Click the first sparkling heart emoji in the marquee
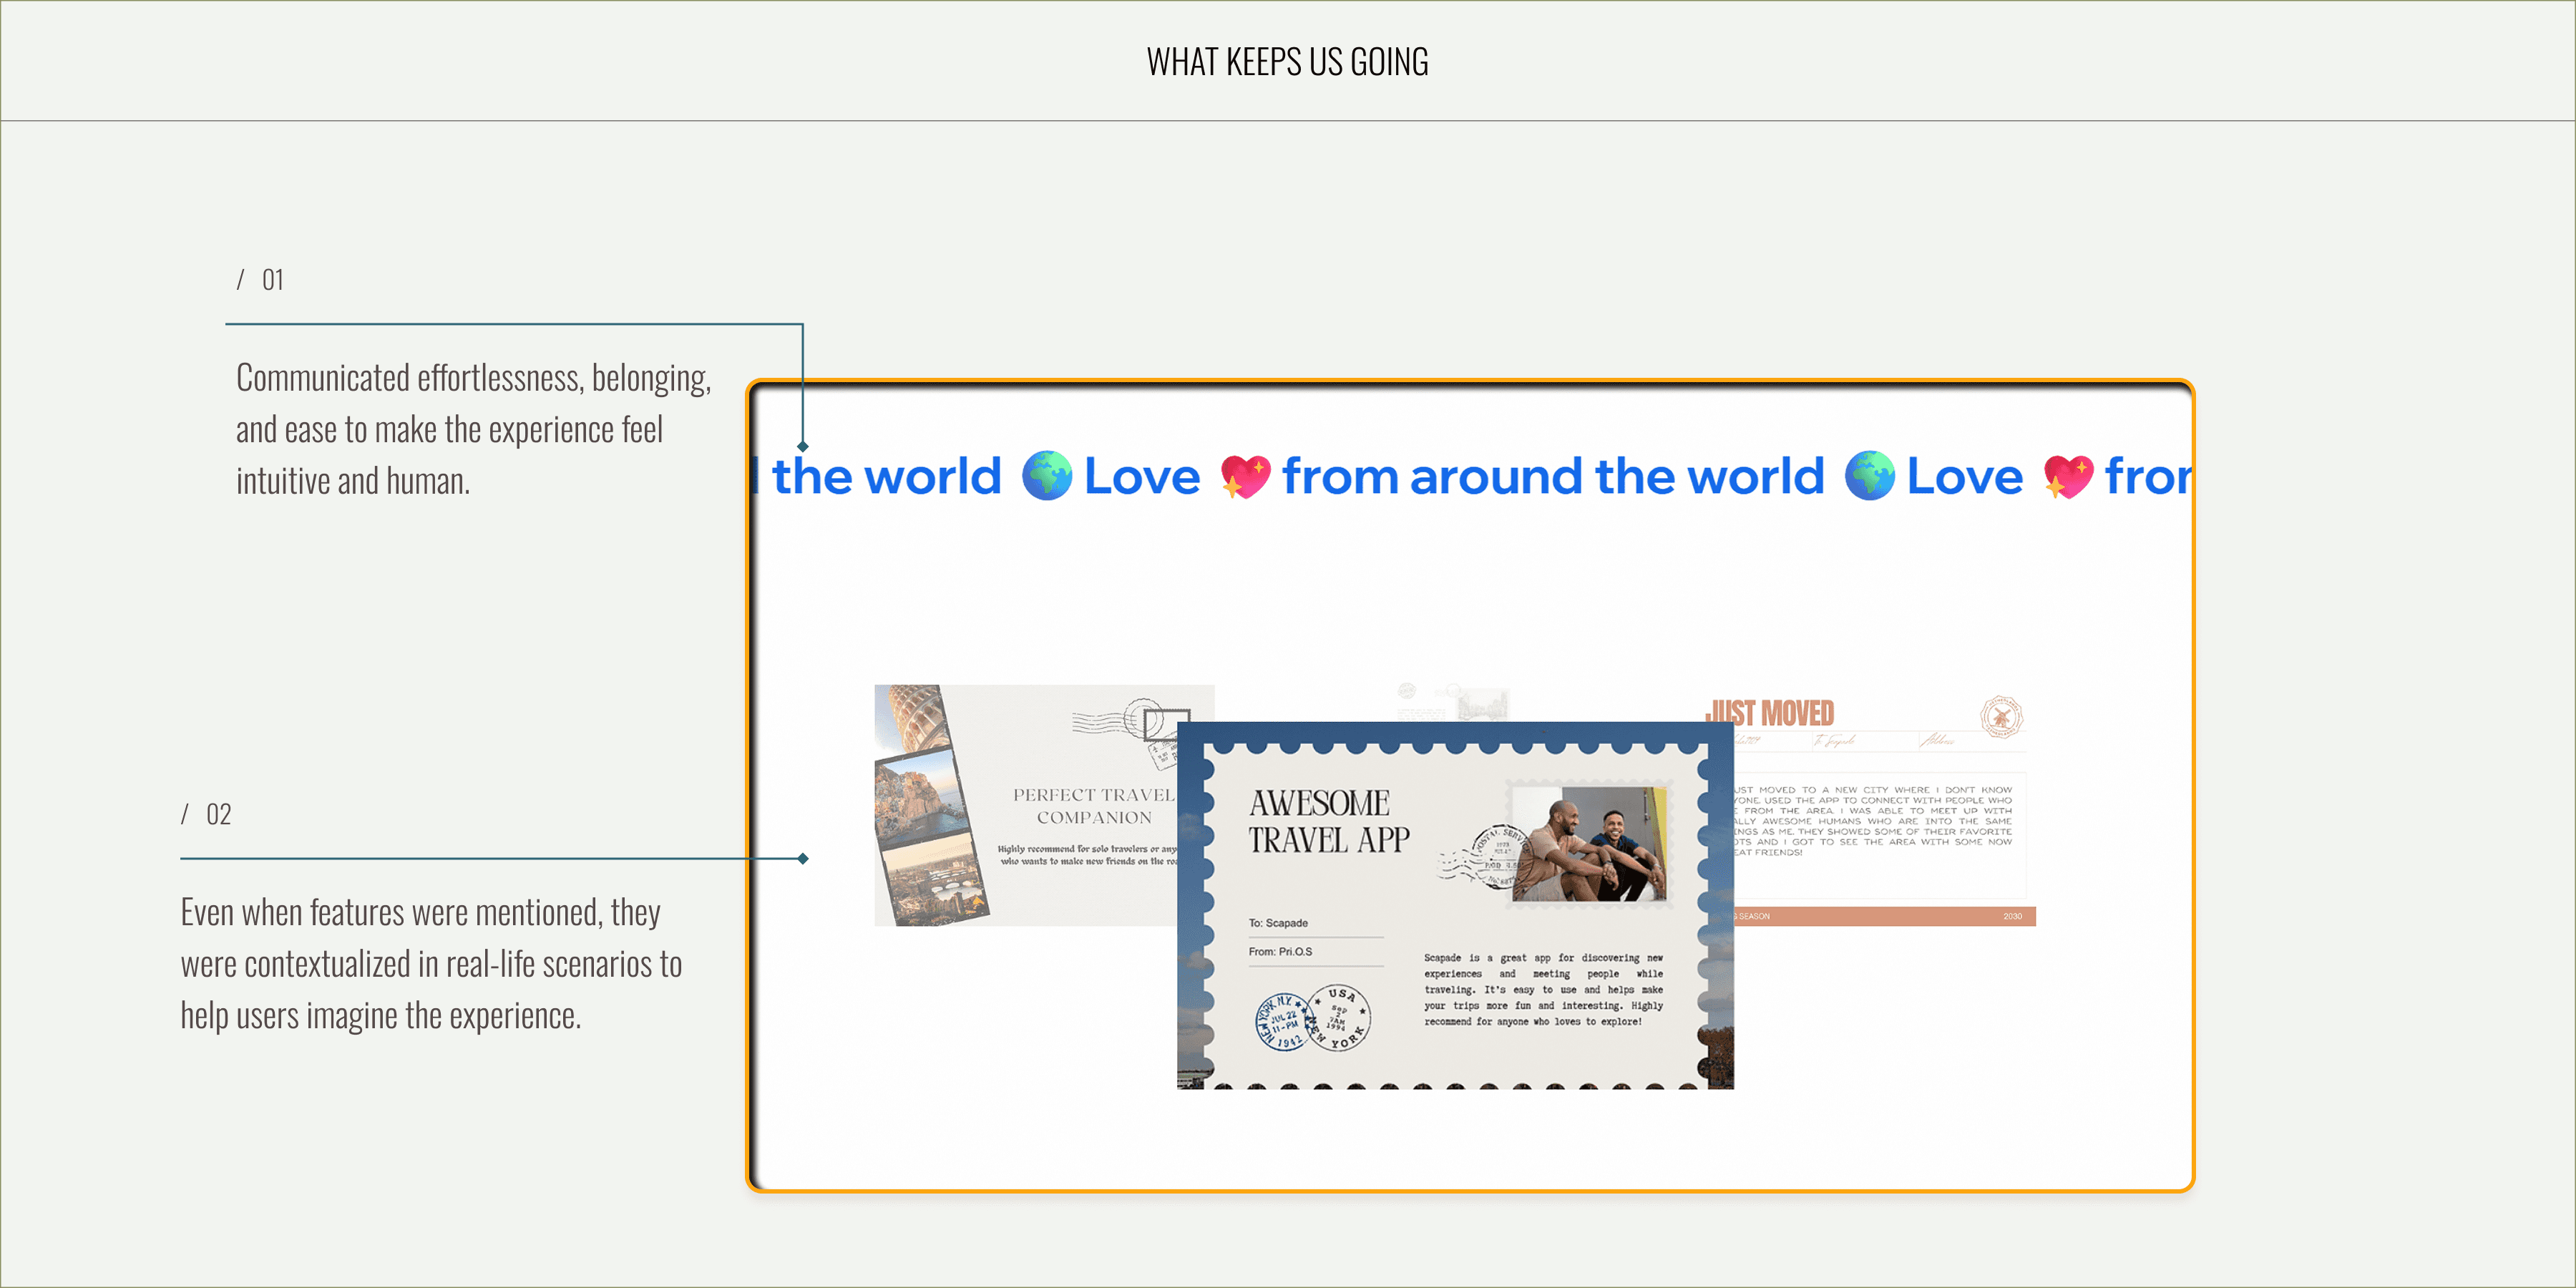 1245,476
